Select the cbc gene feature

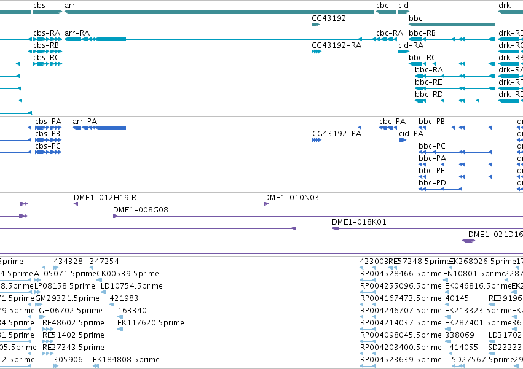coord(386,12)
